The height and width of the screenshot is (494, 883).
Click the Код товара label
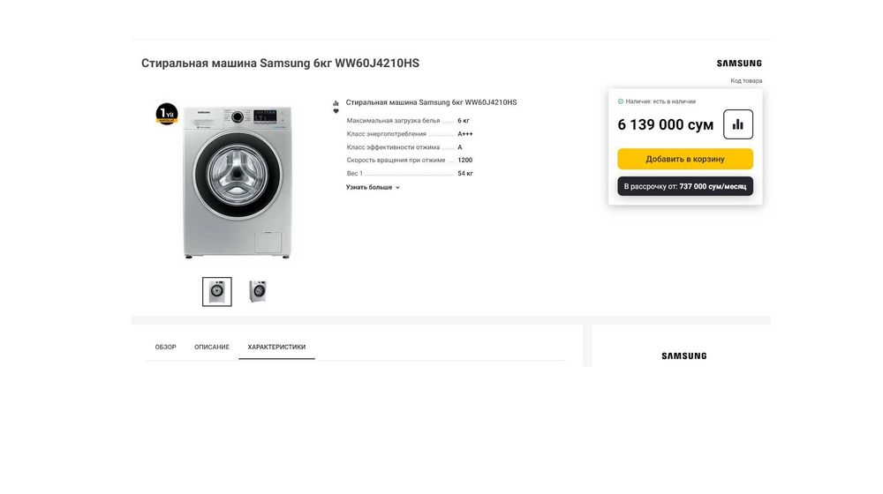coord(746,81)
